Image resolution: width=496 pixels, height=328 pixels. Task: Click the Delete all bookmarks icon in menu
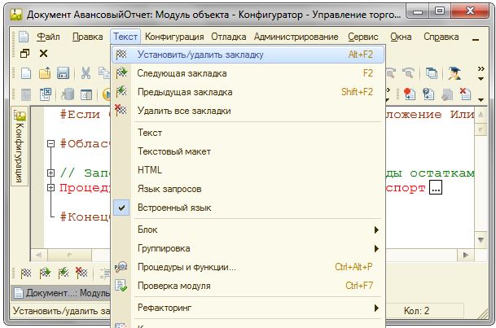tap(121, 111)
